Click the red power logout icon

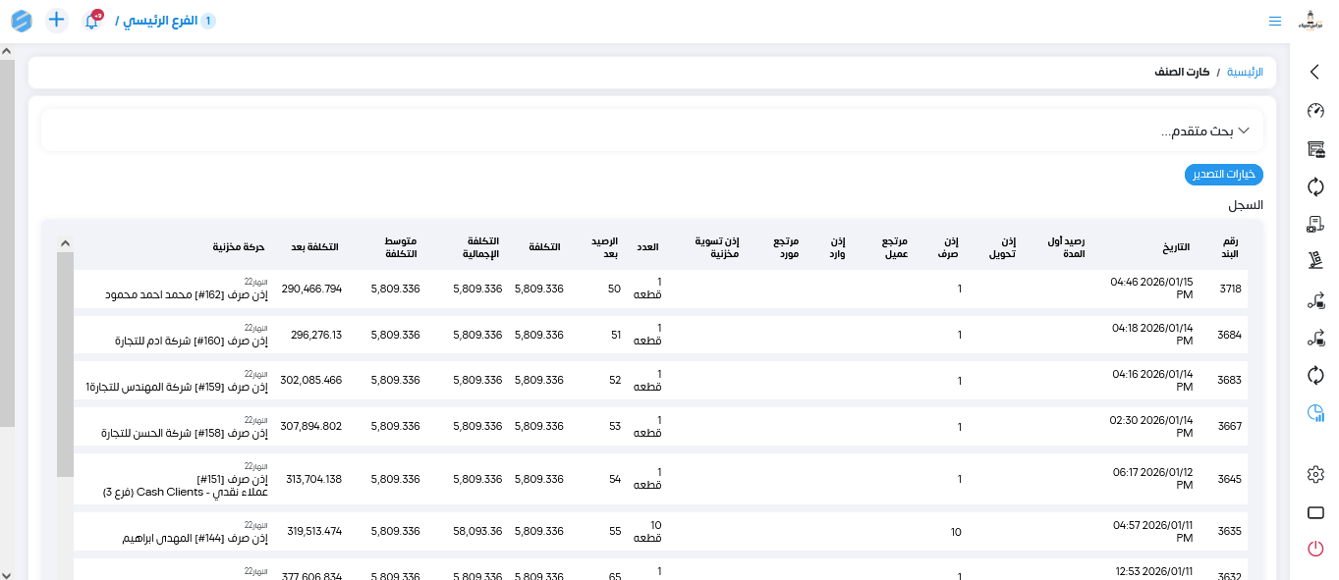click(1315, 549)
